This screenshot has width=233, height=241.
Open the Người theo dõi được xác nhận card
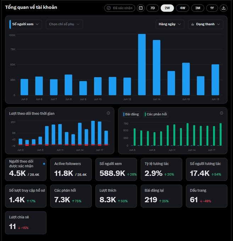26,169
